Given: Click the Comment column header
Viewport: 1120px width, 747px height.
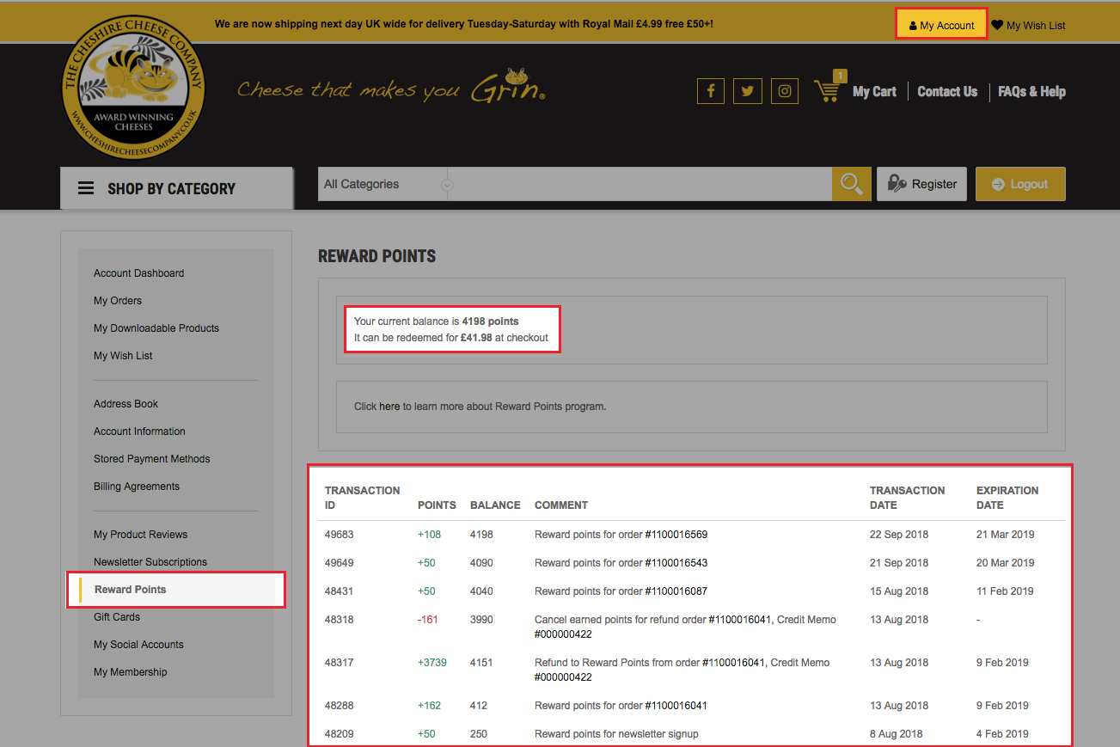Looking at the screenshot, I should [x=561, y=505].
